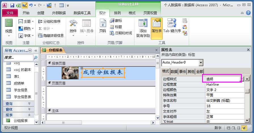Switch to the 外部数据 (External Data) tab
The image size is (254, 133).
pos(59,13)
